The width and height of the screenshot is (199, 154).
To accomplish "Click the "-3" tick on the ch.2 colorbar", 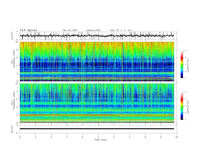I will (185, 92).
